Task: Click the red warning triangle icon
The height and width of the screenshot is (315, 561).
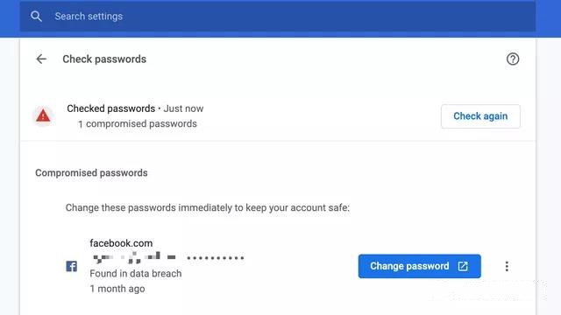Action: point(43,115)
